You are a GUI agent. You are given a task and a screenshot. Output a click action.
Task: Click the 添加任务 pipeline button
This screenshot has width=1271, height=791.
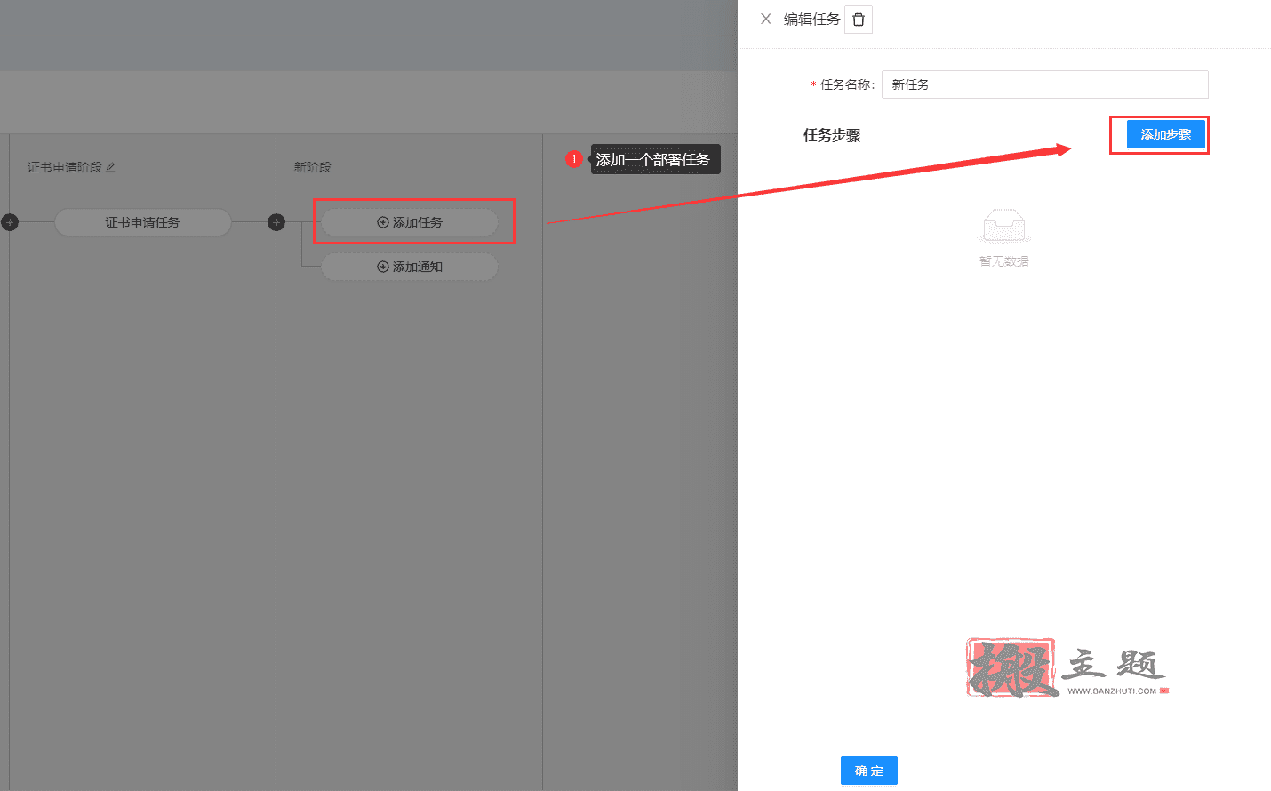pos(410,222)
